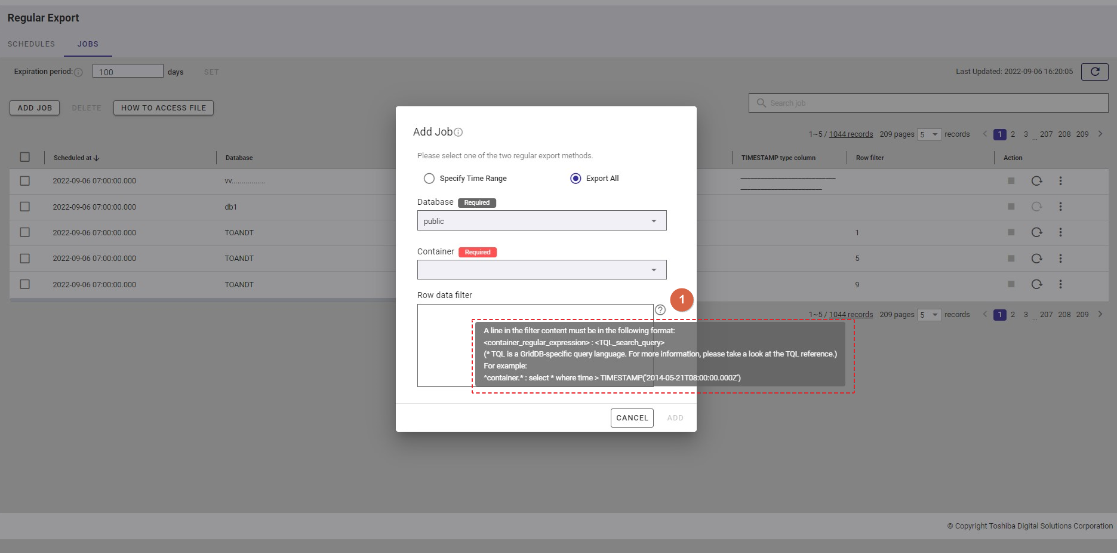1117x553 pixels.
Task: Click the Search job input field
Action: [x=928, y=103]
